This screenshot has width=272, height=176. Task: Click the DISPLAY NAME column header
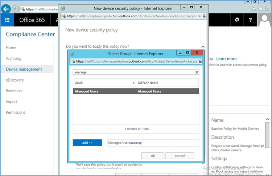point(168,83)
